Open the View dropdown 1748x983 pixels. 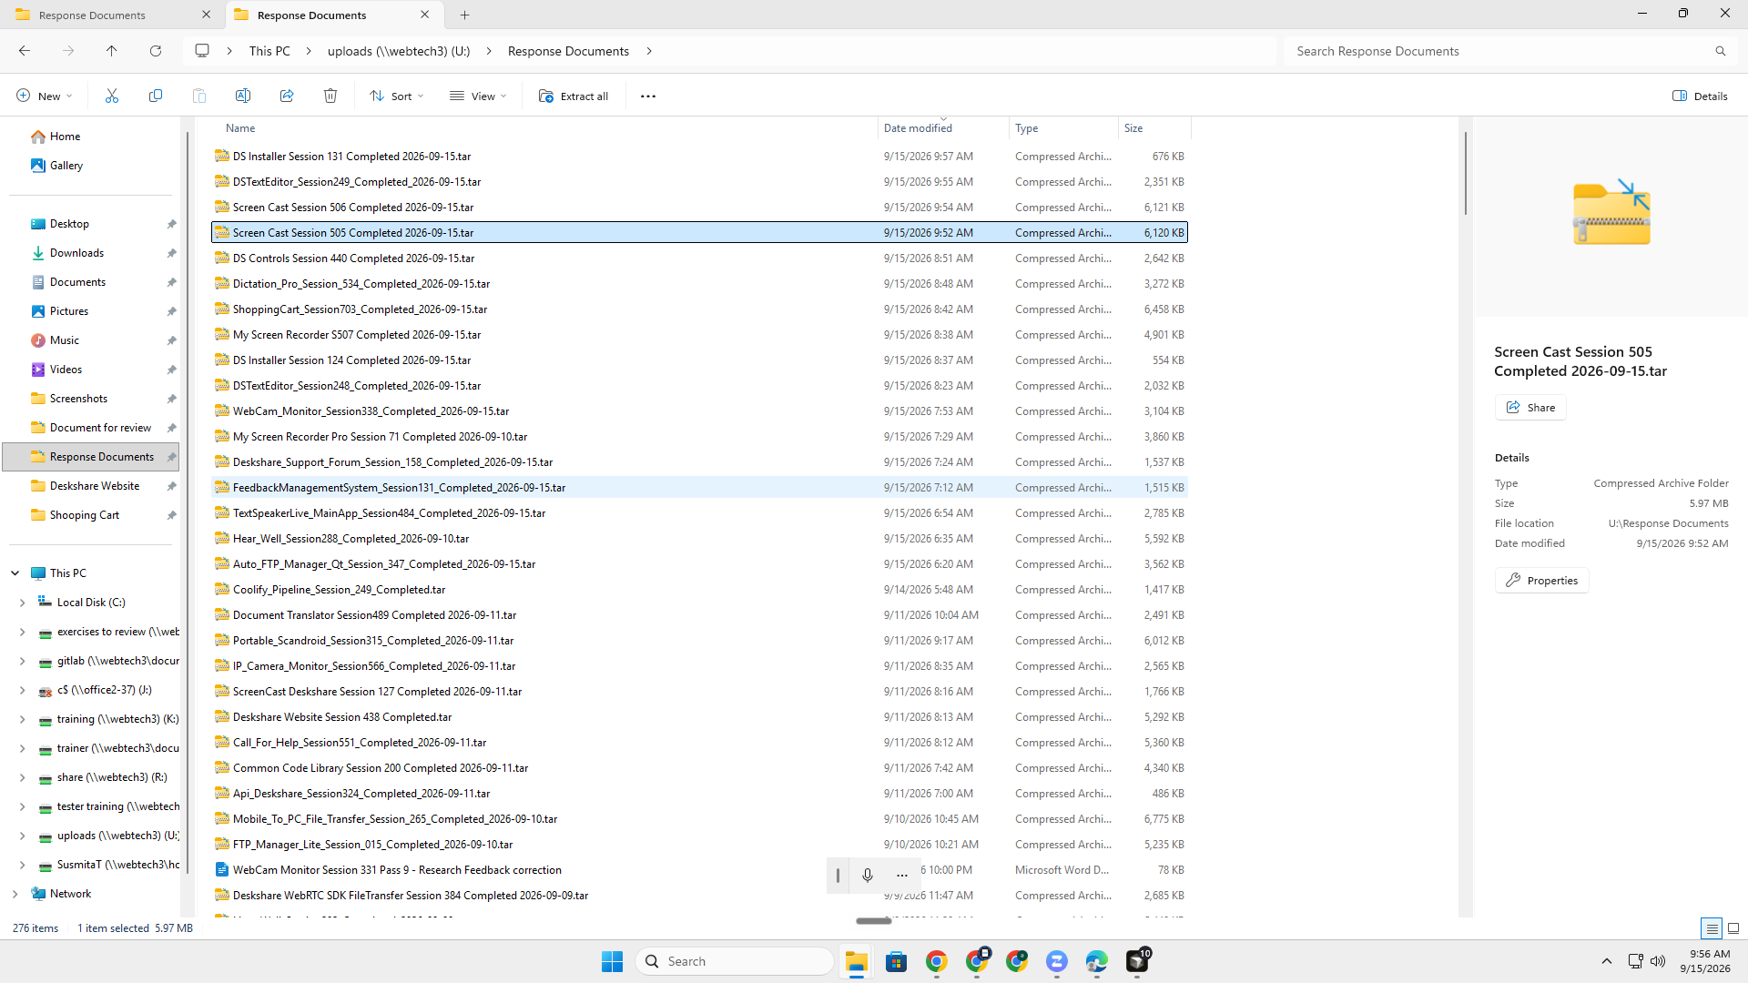[478, 96]
